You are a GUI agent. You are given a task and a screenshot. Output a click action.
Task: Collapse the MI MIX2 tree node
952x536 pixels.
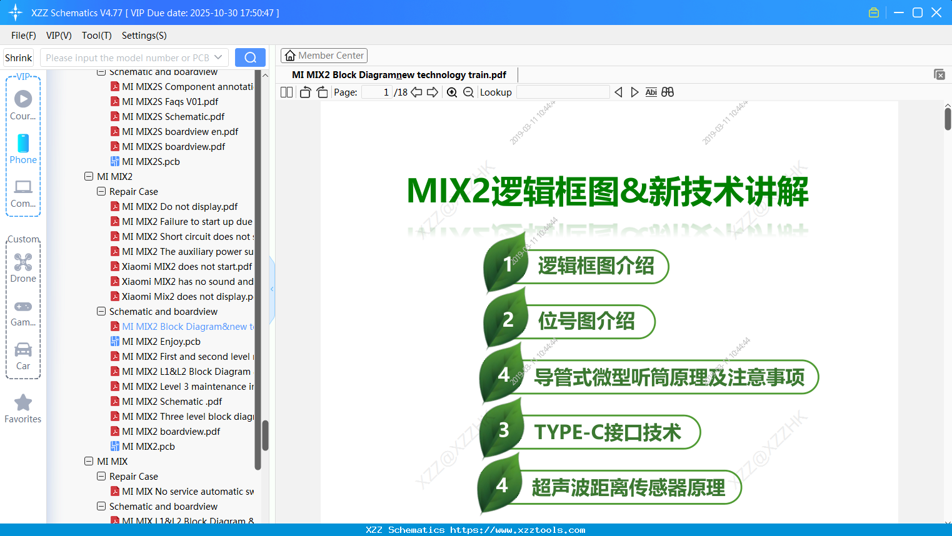pyautogui.click(x=88, y=176)
